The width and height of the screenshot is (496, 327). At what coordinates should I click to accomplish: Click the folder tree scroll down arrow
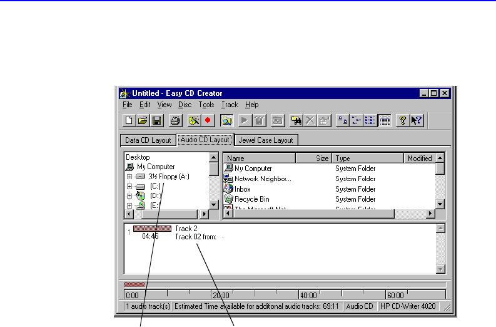(214, 204)
